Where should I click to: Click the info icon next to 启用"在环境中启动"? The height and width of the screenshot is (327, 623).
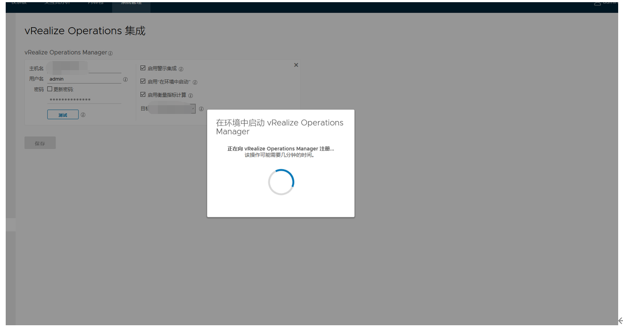click(x=195, y=82)
